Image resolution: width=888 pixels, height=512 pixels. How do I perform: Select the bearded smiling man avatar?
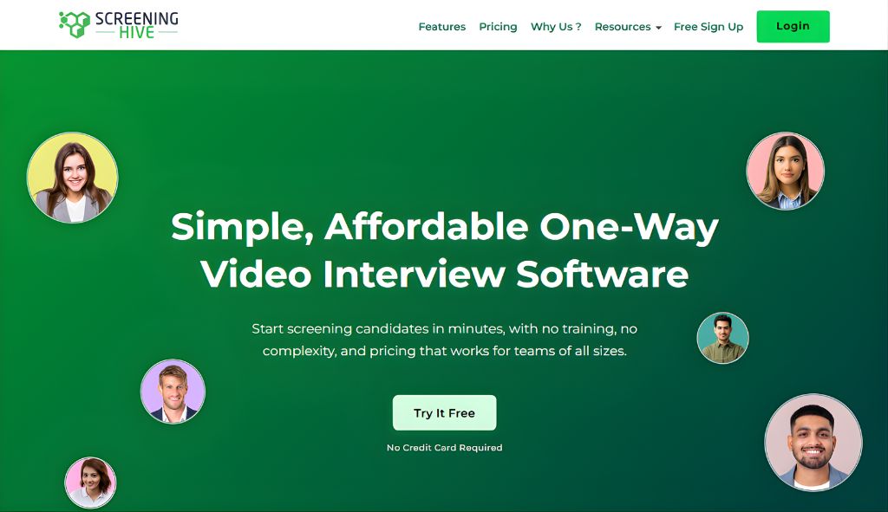click(813, 443)
